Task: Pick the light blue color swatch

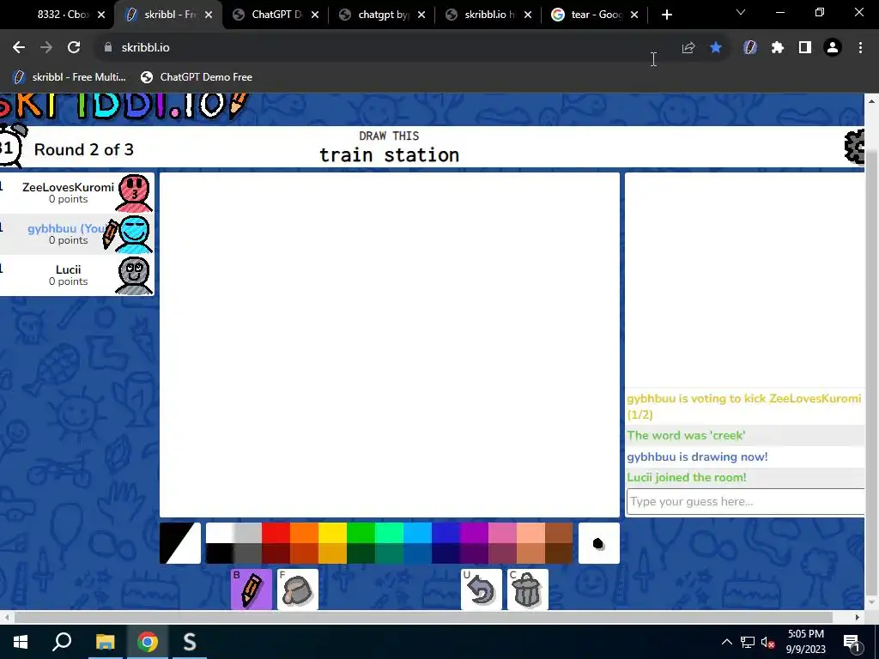Action: point(418,533)
